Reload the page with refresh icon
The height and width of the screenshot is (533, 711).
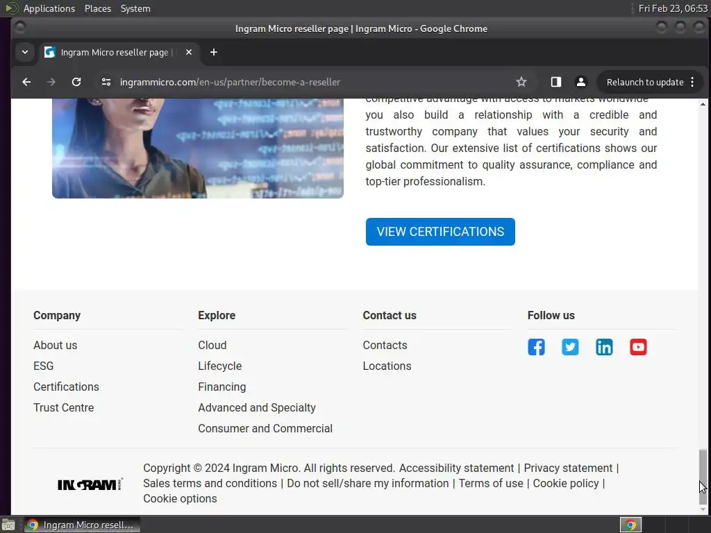tap(76, 82)
